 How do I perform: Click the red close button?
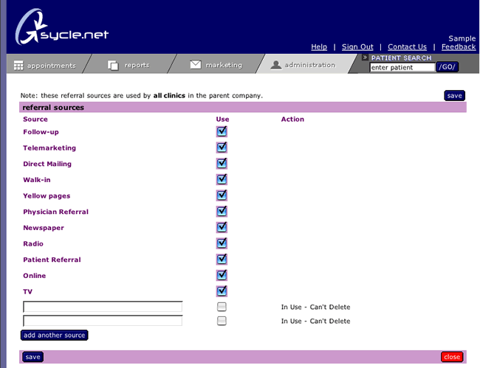pyautogui.click(x=452, y=357)
